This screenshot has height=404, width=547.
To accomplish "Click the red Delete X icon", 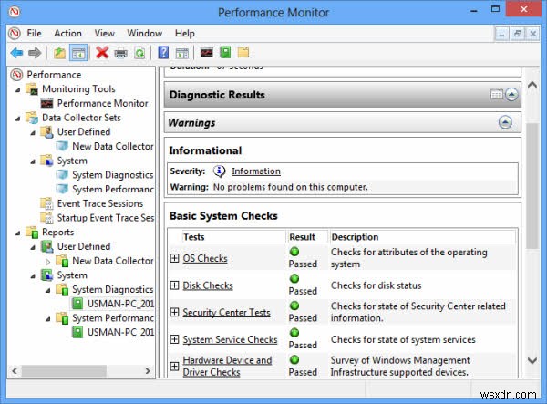I will [x=102, y=53].
